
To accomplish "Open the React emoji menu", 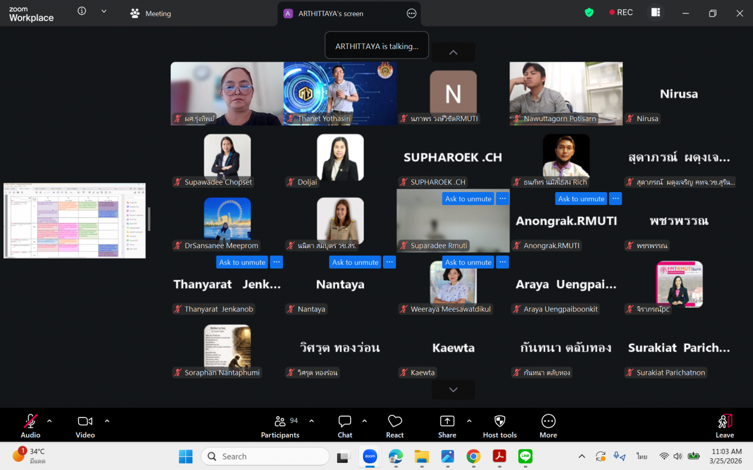I will pos(395,426).
